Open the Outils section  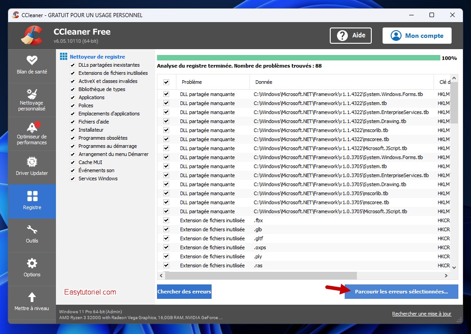pyautogui.click(x=32, y=235)
